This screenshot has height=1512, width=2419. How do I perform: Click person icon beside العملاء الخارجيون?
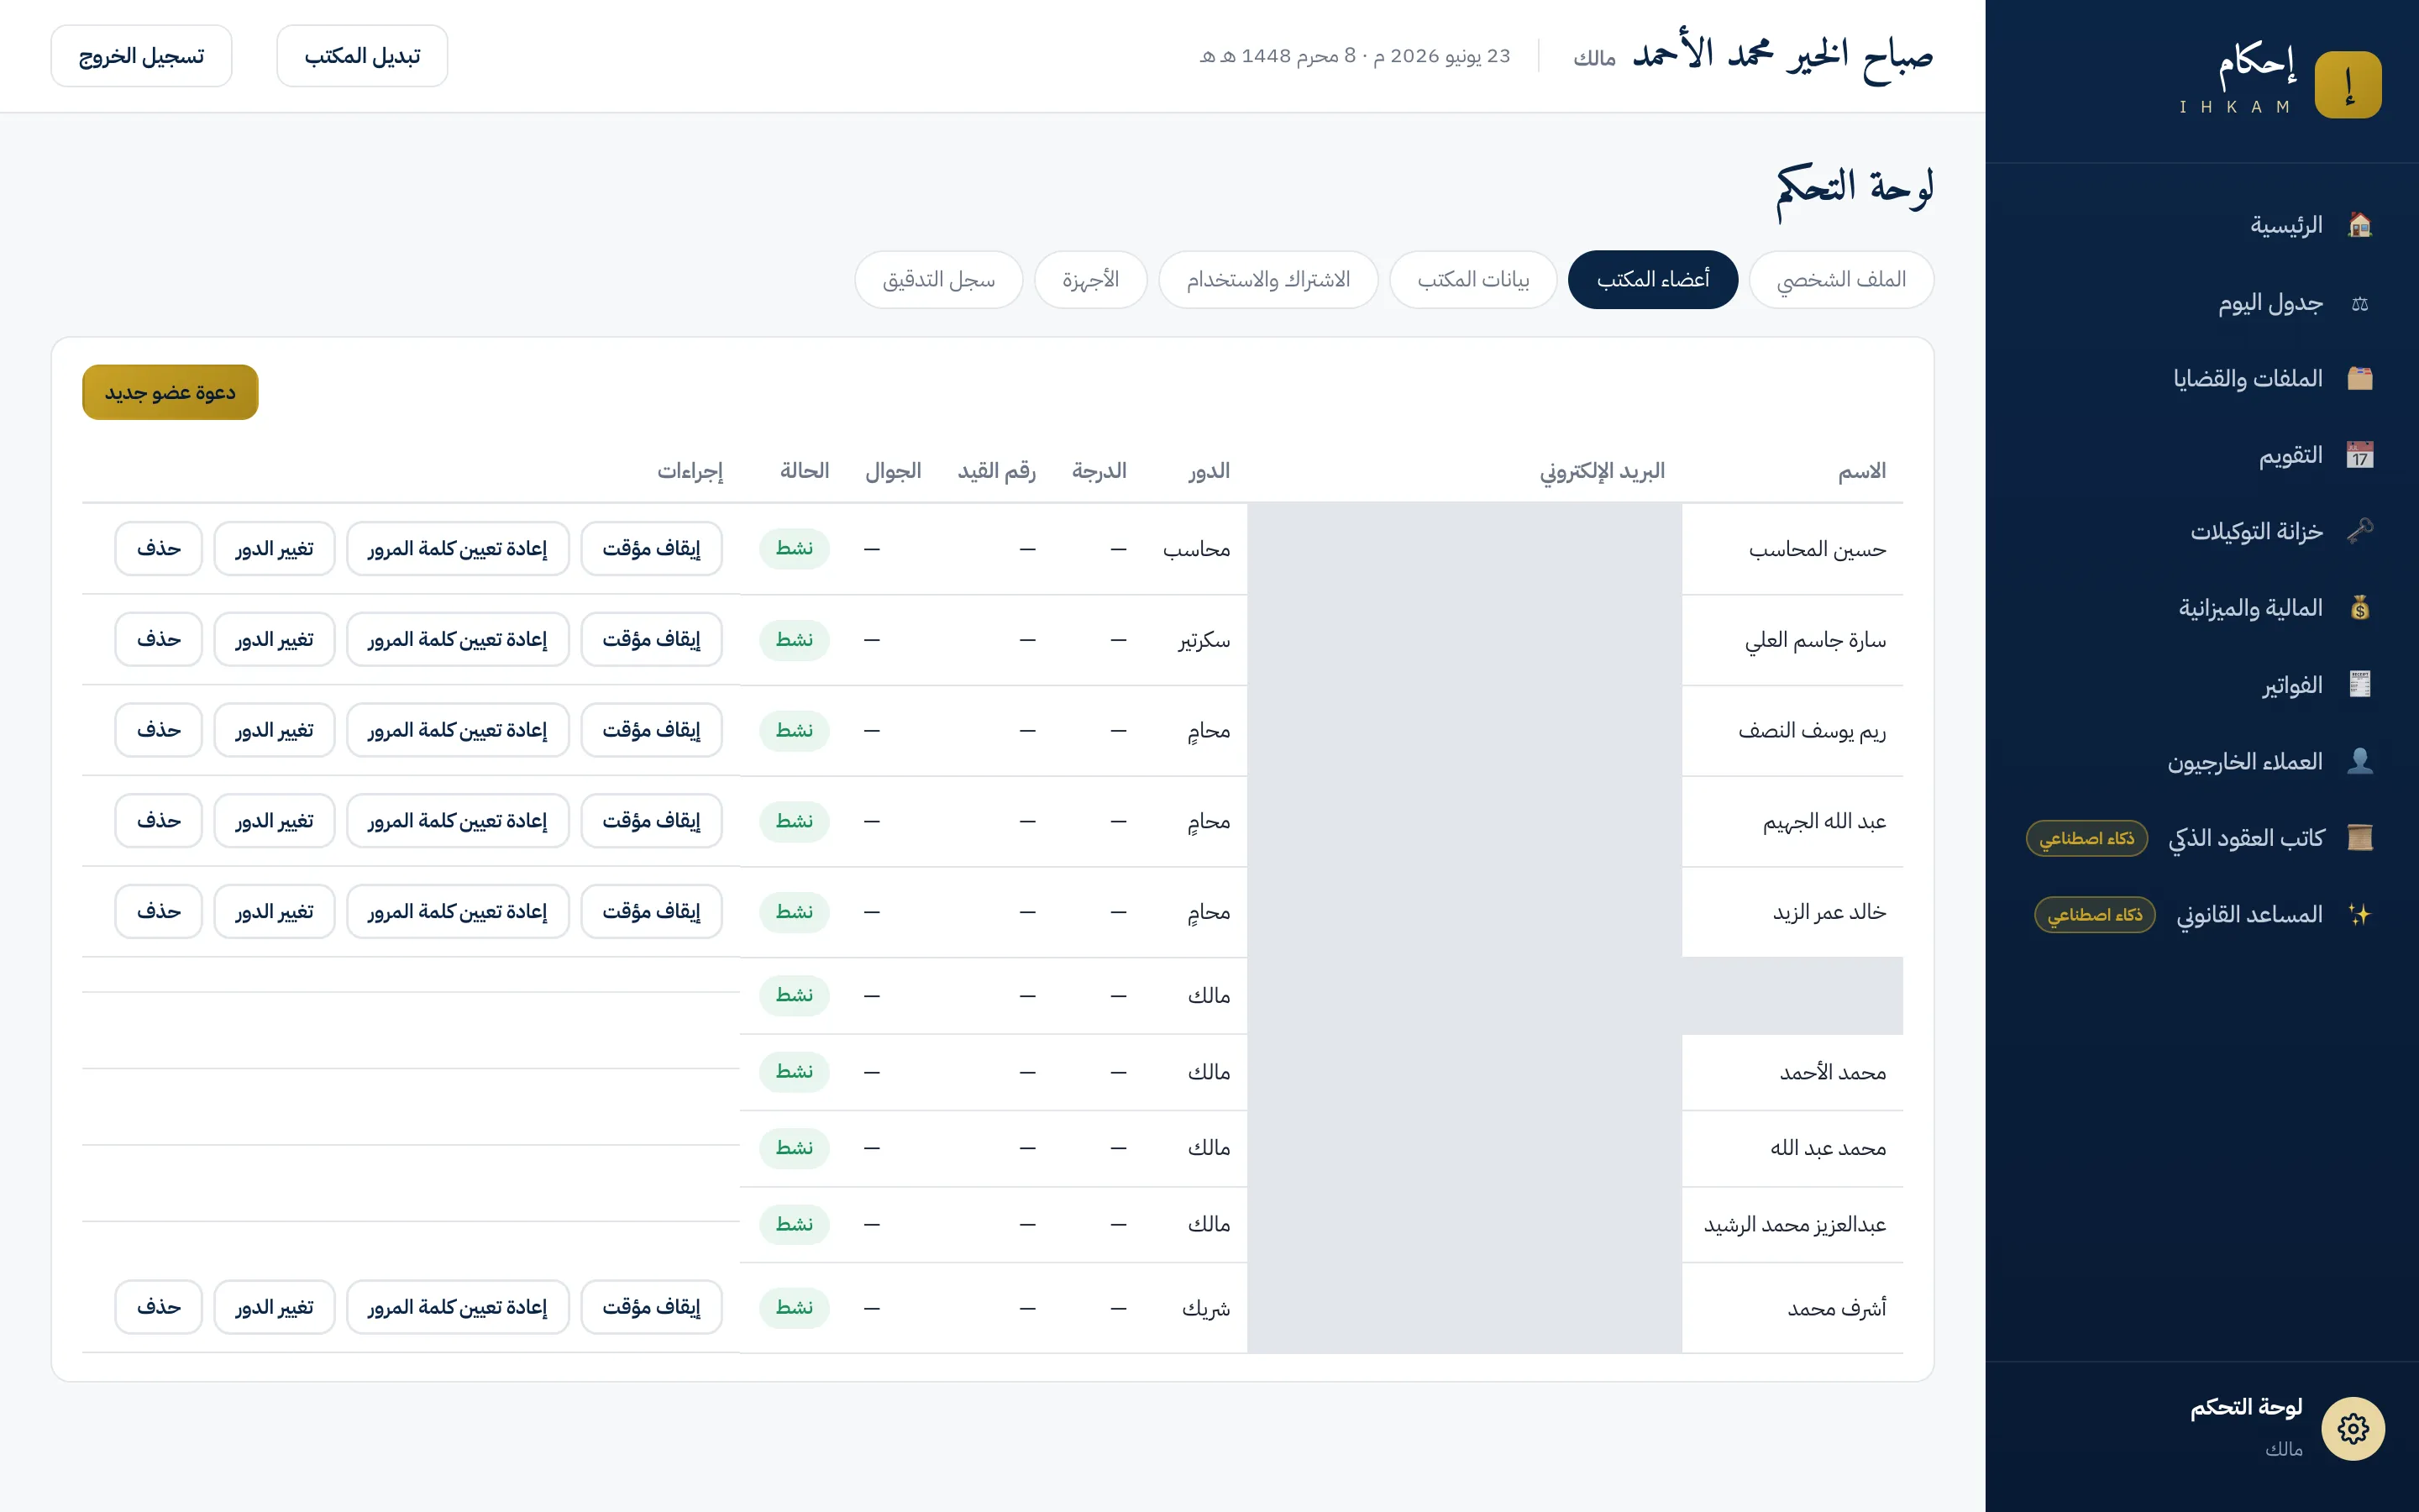(x=2359, y=761)
